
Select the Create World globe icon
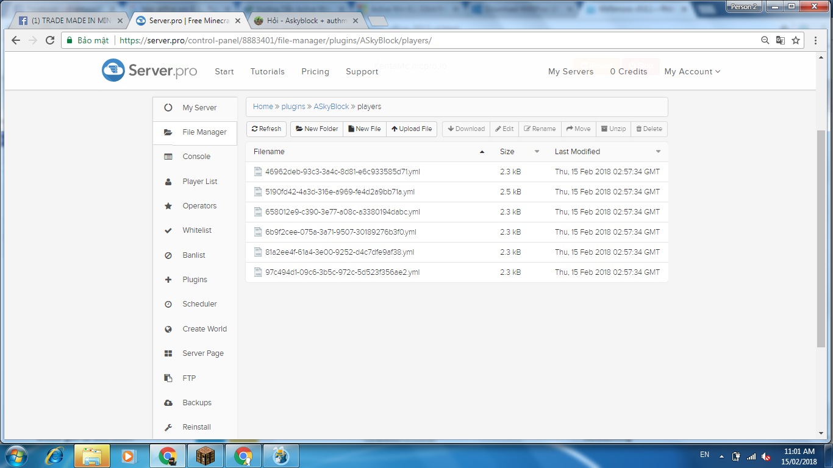pos(168,329)
